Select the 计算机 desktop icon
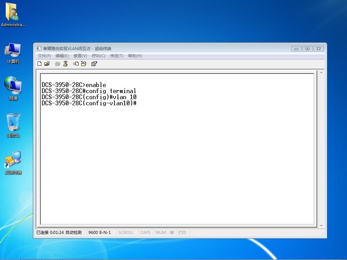Screen dimensions: 347x260 pyautogui.click(x=13, y=53)
